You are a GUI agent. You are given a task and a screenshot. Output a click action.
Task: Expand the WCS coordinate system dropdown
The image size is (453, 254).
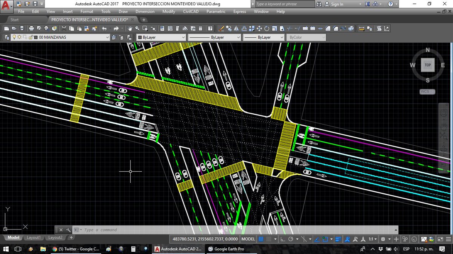click(427, 91)
